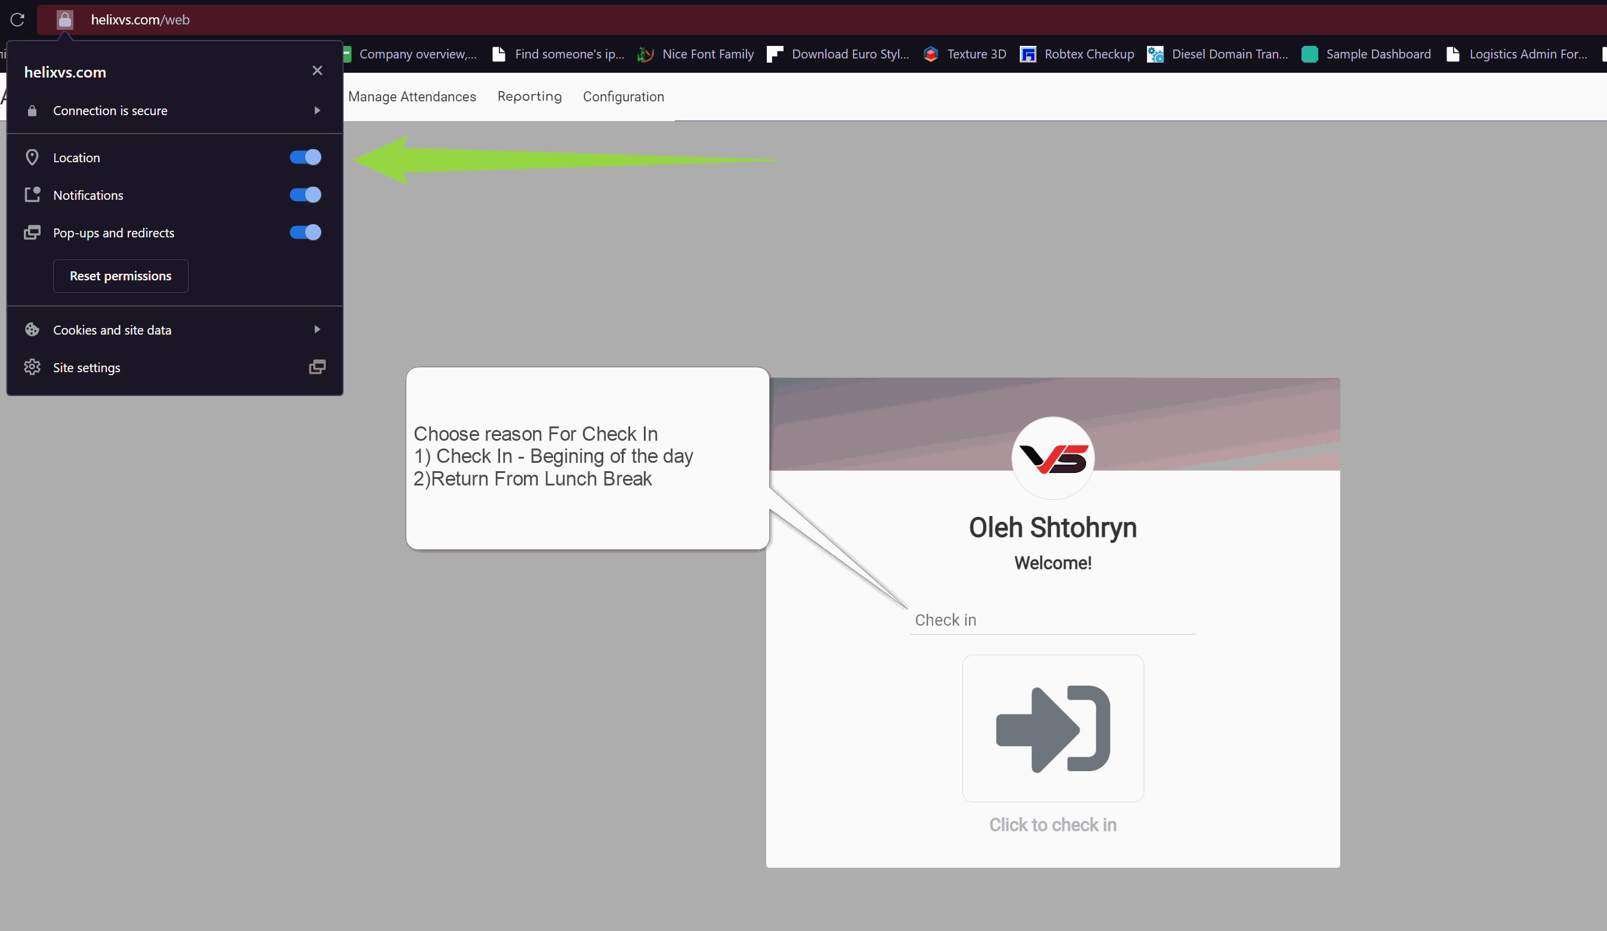Turn off the Notifications toggle
This screenshot has width=1607, height=931.
pos(304,195)
